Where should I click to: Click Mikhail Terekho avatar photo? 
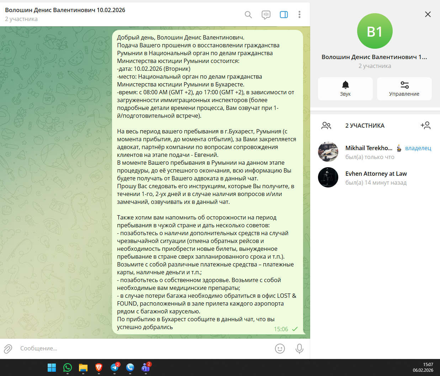point(328,152)
